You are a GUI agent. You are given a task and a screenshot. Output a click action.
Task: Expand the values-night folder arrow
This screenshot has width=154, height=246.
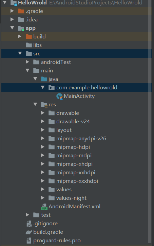tap(43, 198)
